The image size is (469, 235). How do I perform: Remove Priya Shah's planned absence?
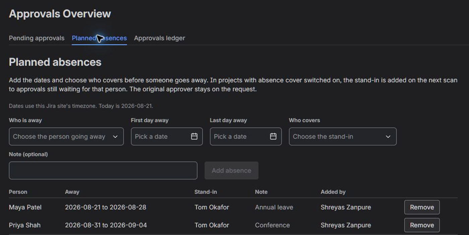click(422, 225)
